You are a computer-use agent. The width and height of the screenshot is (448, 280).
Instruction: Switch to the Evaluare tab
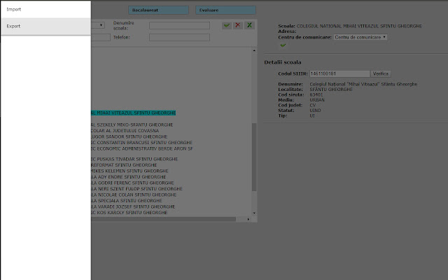225,10
